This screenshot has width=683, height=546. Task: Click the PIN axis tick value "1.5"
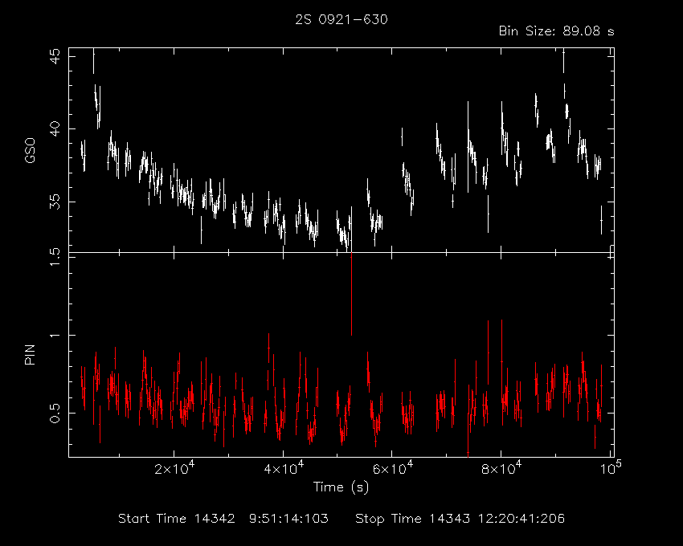pos(55,257)
